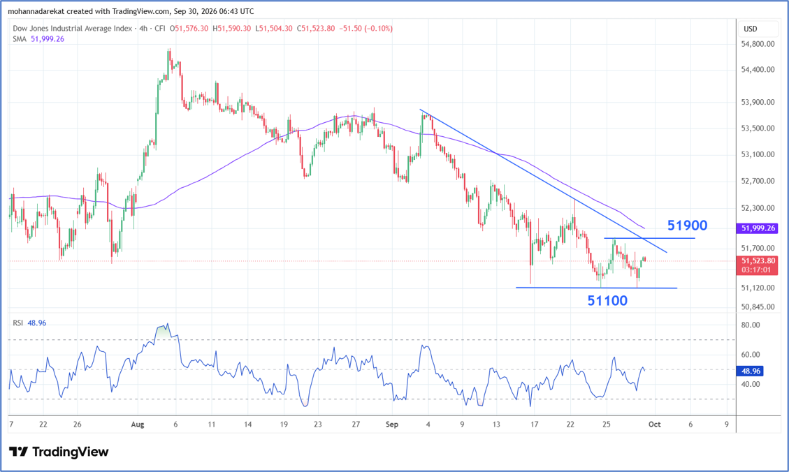The width and height of the screenshot is (789, 472).
Task: Click the Aug label on time axis
Action: click(138, 425)
